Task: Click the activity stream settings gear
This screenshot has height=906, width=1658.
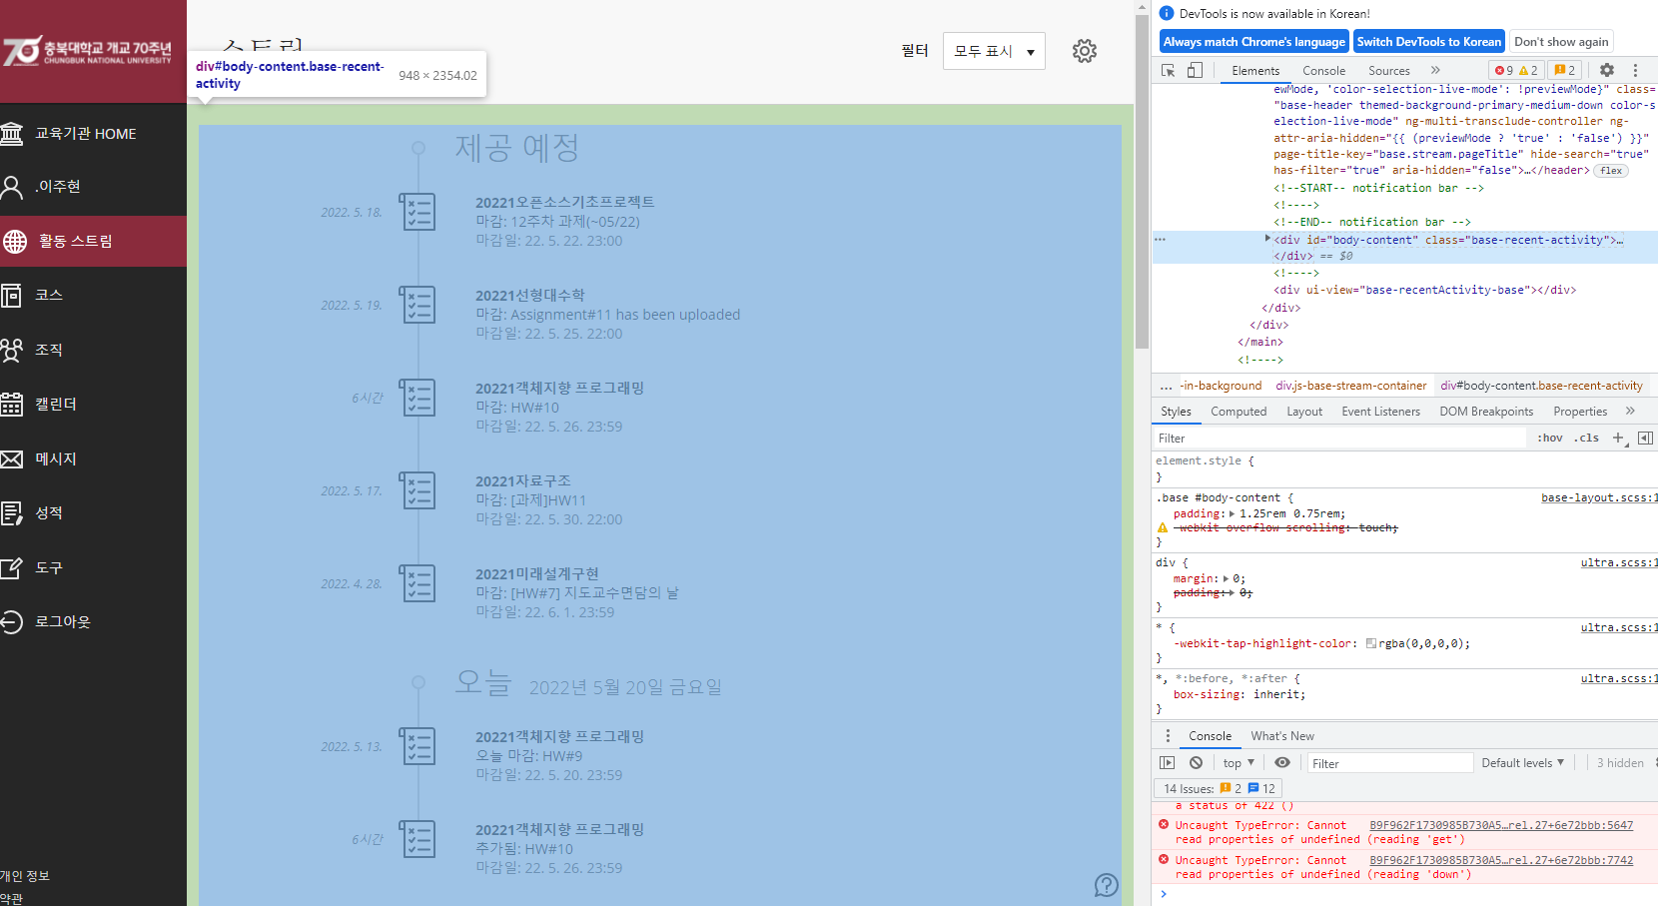Action: point(1085,50)
